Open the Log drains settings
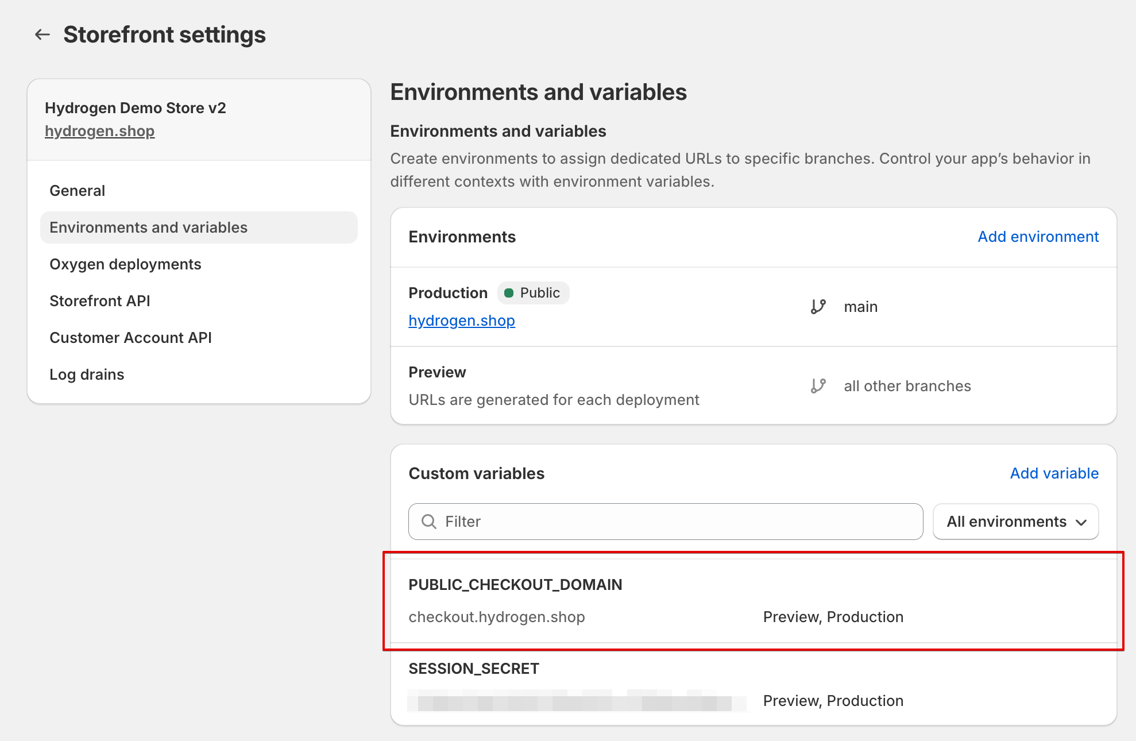This screenshot has width=1136, height=741. (x=87, y=374)
